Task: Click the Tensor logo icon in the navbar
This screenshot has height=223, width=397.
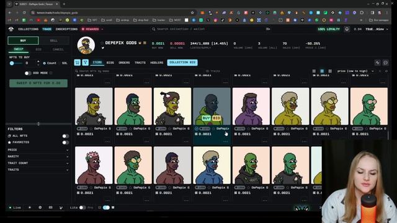Action: (x=11, y=29)
